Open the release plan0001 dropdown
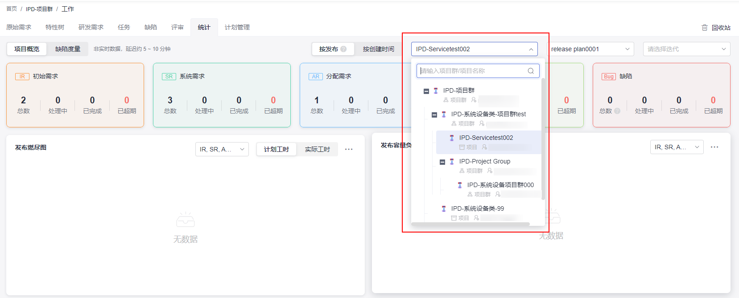The image size is (739, 298). tap(590, 49)
